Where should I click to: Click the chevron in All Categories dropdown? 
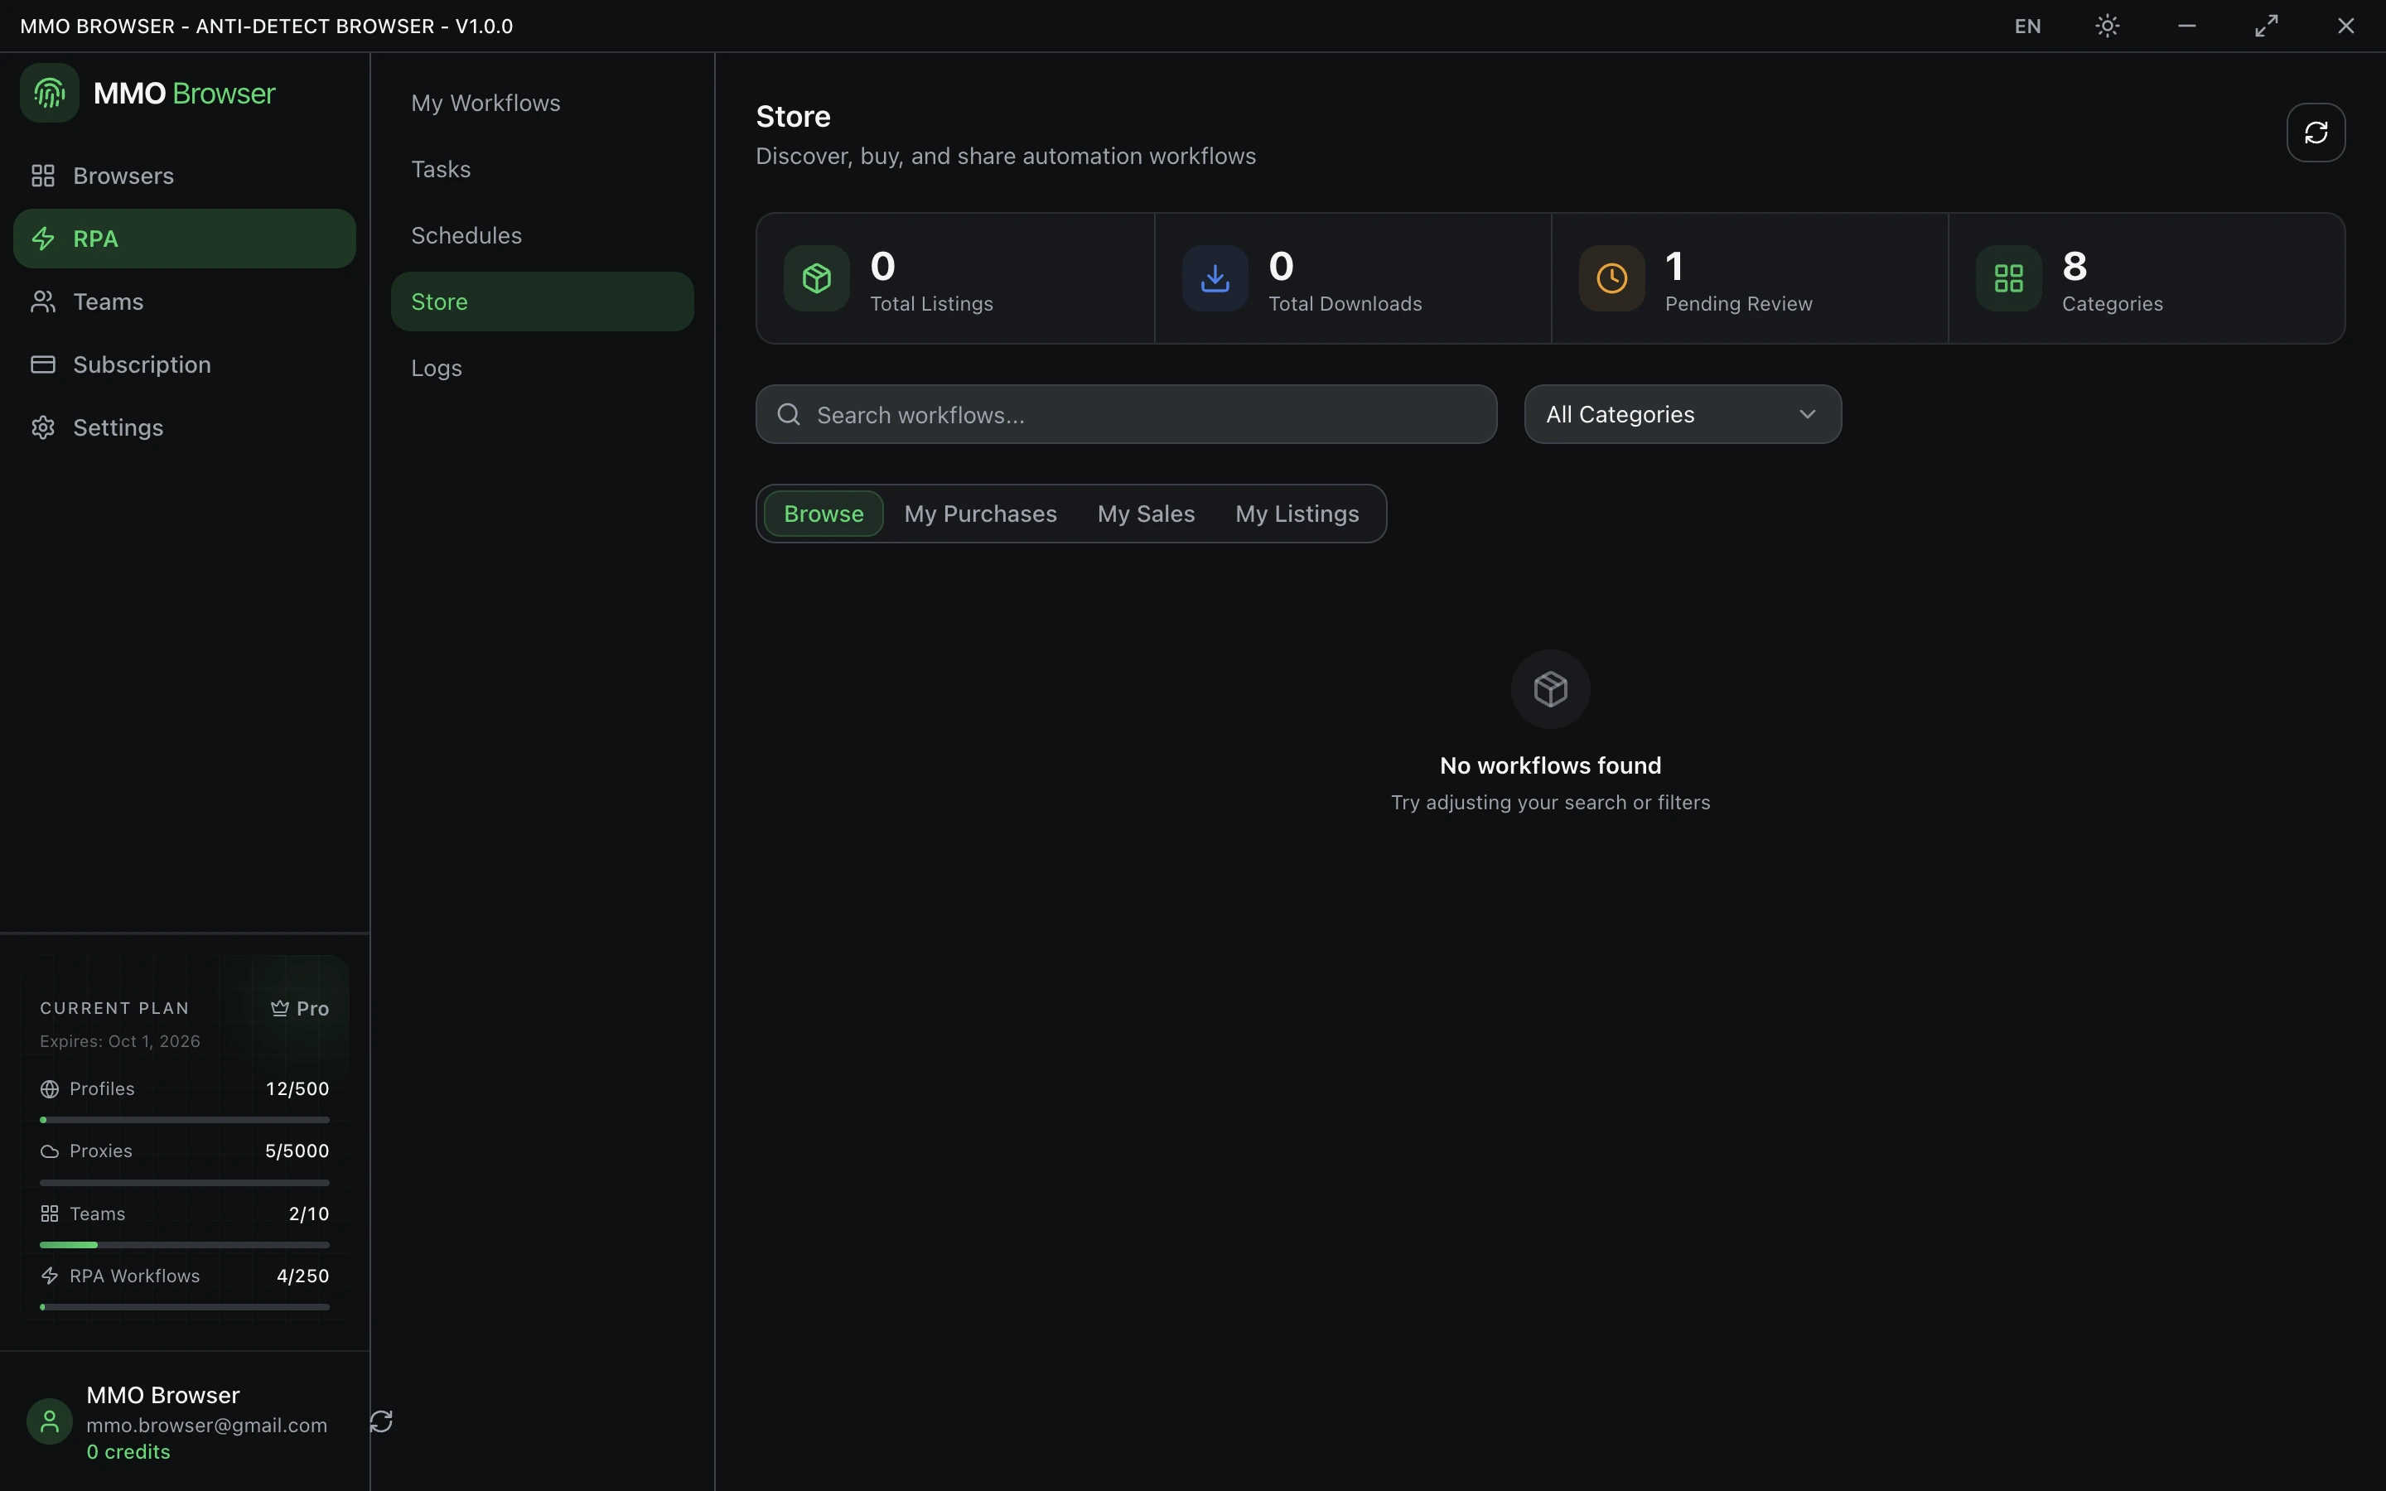point(1807,414)
